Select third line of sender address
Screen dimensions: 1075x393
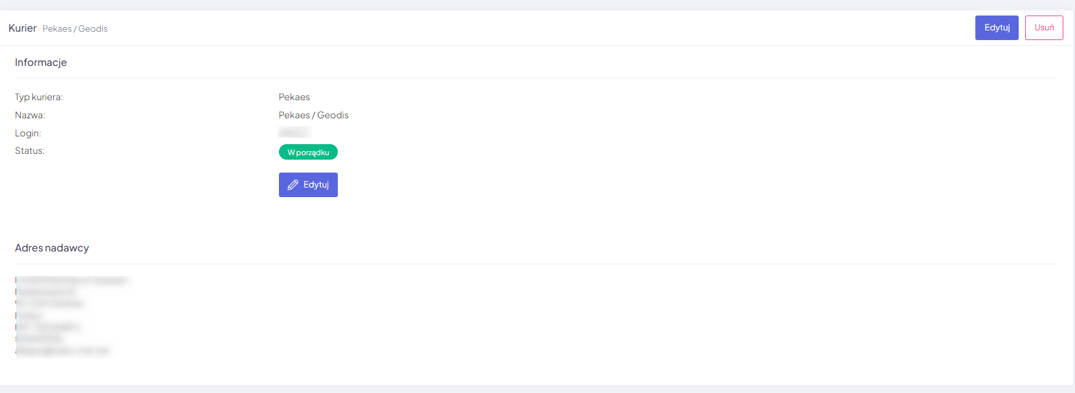[50, 303]
